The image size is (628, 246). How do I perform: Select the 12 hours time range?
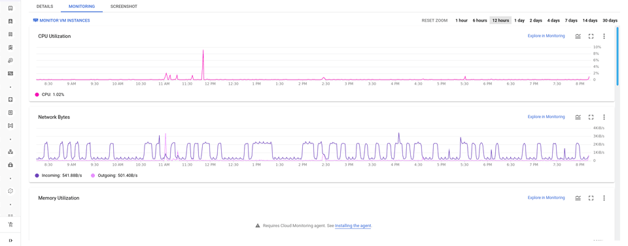(500, 20)
